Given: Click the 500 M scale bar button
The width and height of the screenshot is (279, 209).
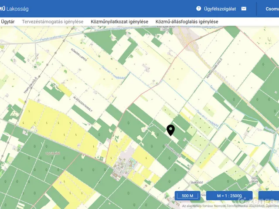Looking at the screenshot, I should coord(188,196).
